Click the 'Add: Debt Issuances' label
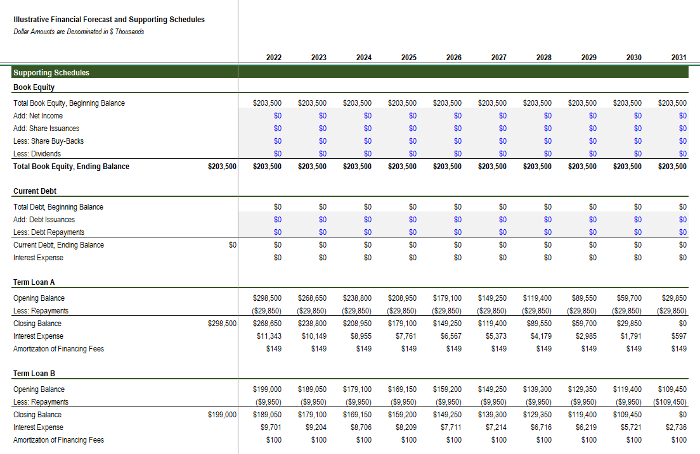The width and height of the screenshot is (700, 454). pyautogui.click(x=44, y=220)
